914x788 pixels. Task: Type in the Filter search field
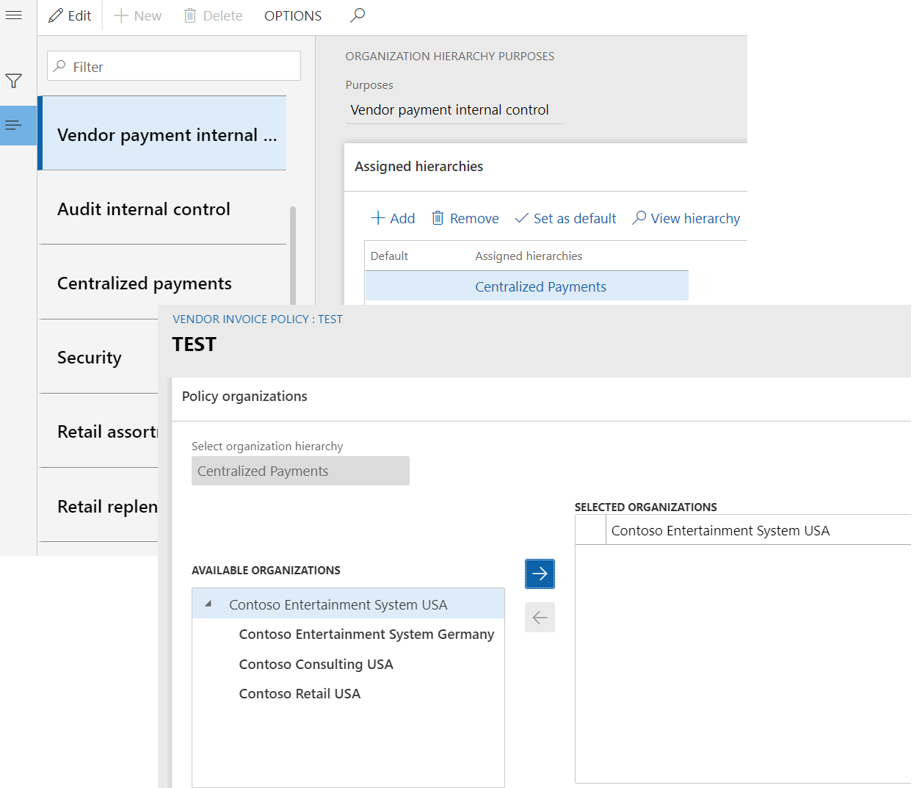(x=184, y=67)
